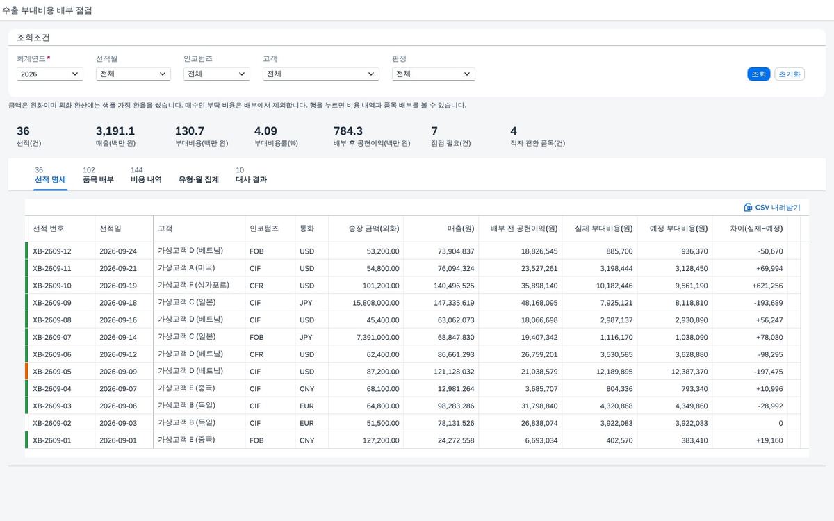Click the 실제 부대비용(원) column header
834x521 pixels.
click(x=599, y=229)
